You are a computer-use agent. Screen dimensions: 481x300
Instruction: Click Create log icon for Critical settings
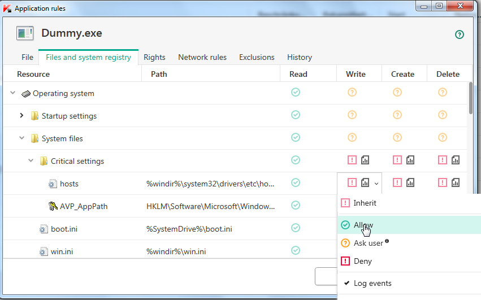410,160
